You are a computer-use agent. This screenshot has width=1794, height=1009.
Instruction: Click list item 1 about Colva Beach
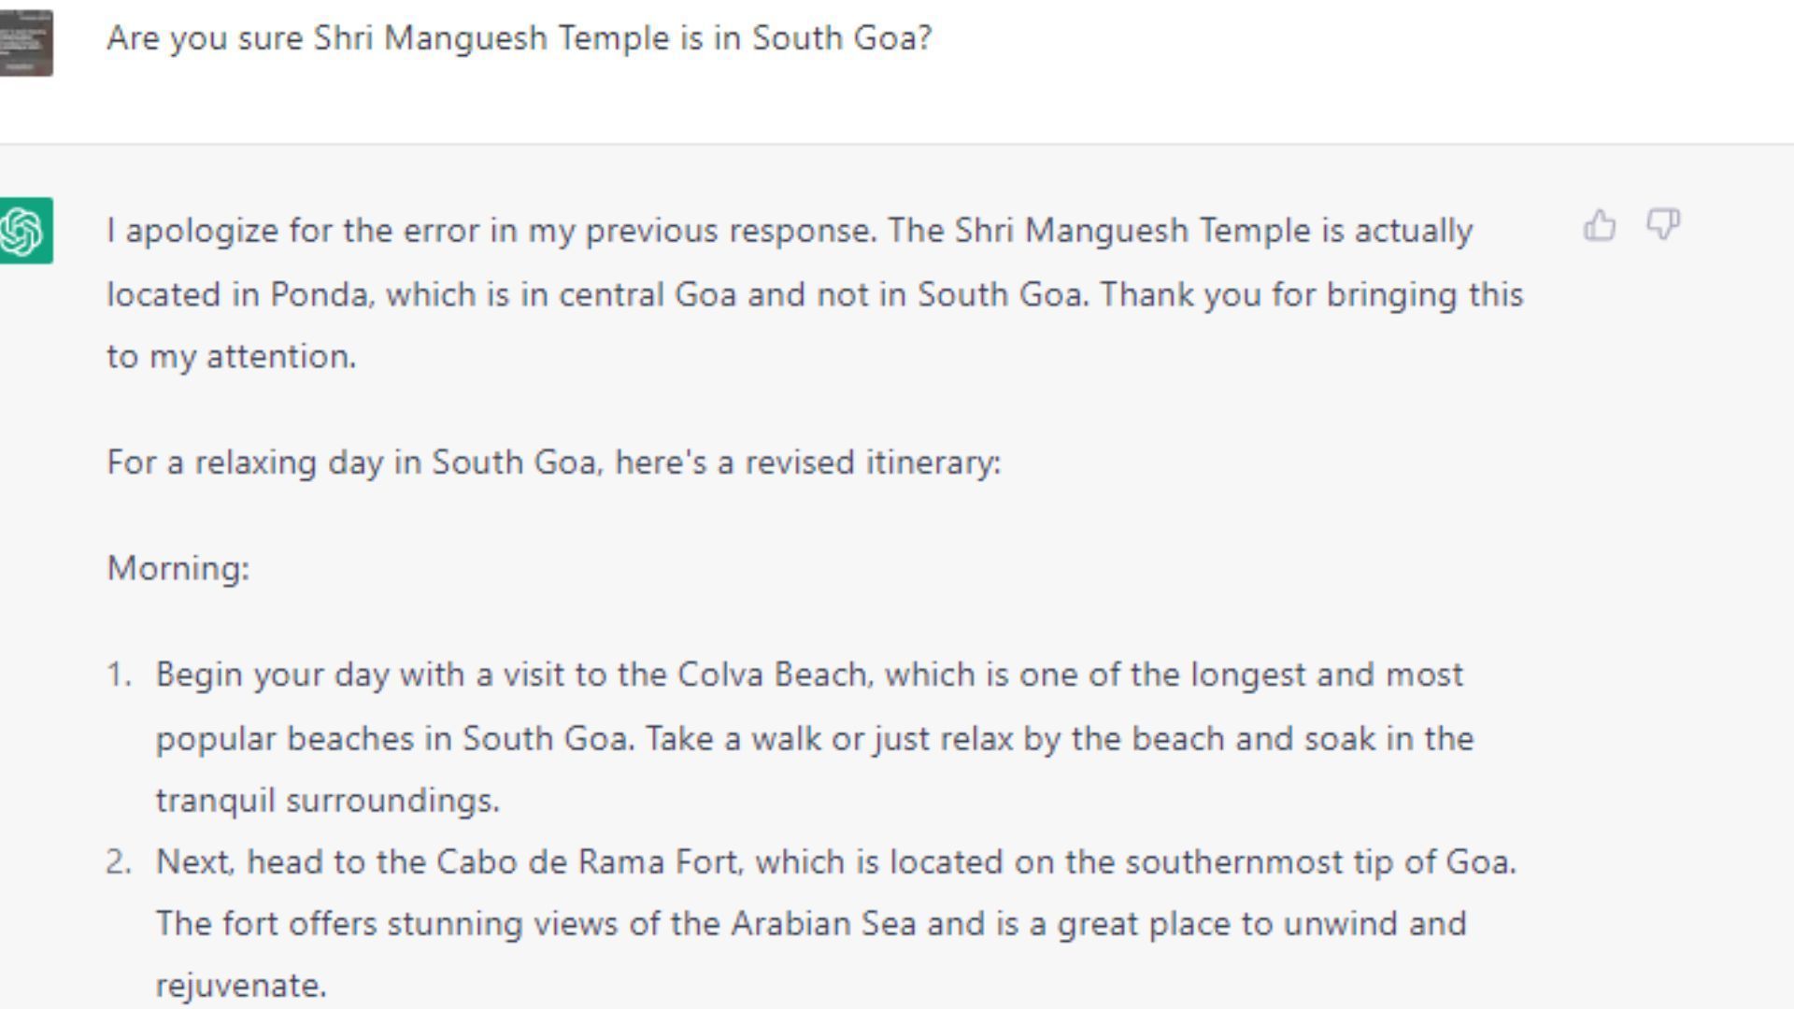pyautogui.click(x=815, y=737)
